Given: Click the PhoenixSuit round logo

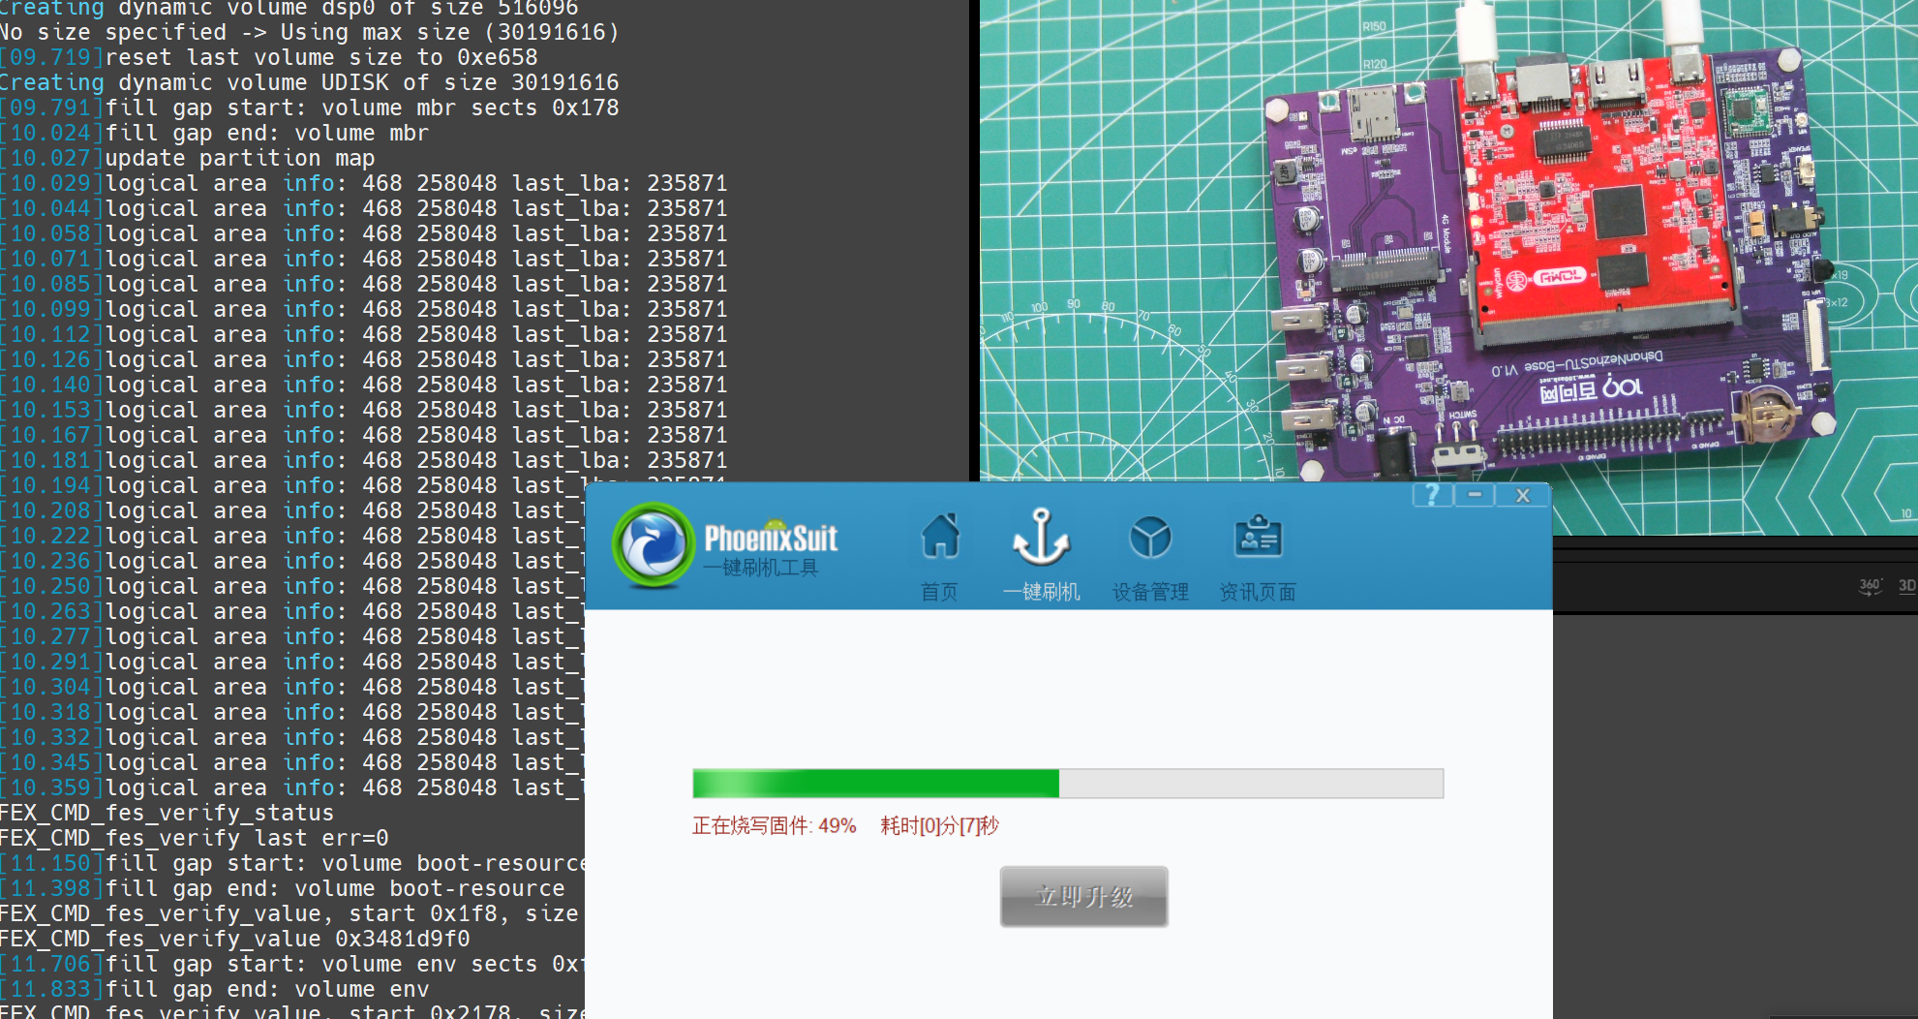Looking at the screenshot, I should pos(654,544).
